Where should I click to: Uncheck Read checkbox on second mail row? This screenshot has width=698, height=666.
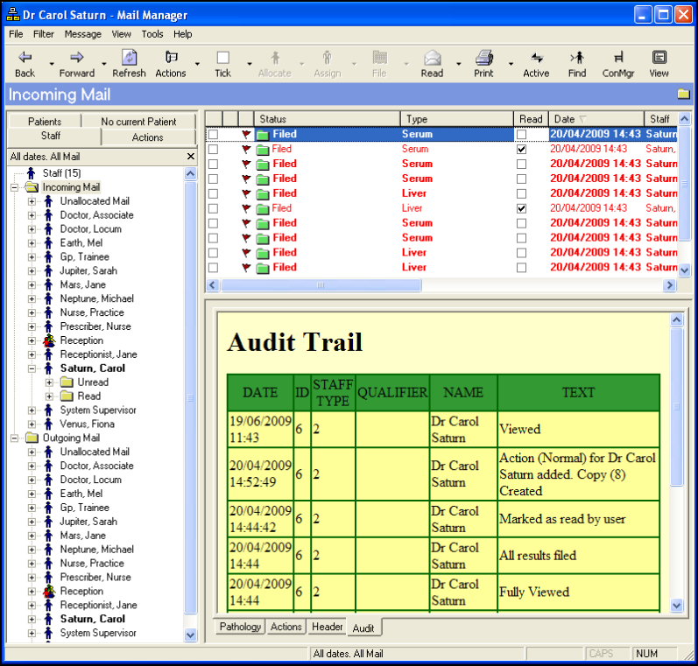pyautogui.click(x=522, y=150)
